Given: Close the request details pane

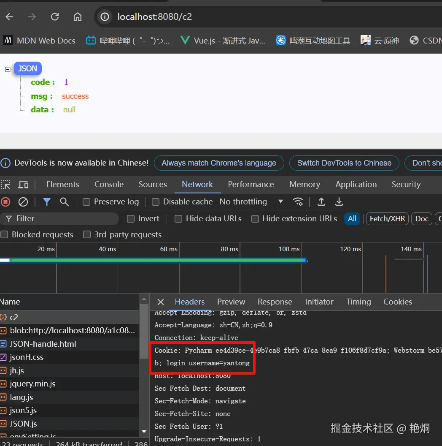Looking at the screenshot, I should click(160, 302).
